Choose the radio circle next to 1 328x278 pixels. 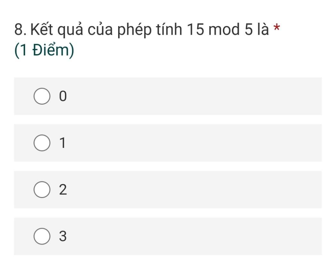click(x=42, y=143)
